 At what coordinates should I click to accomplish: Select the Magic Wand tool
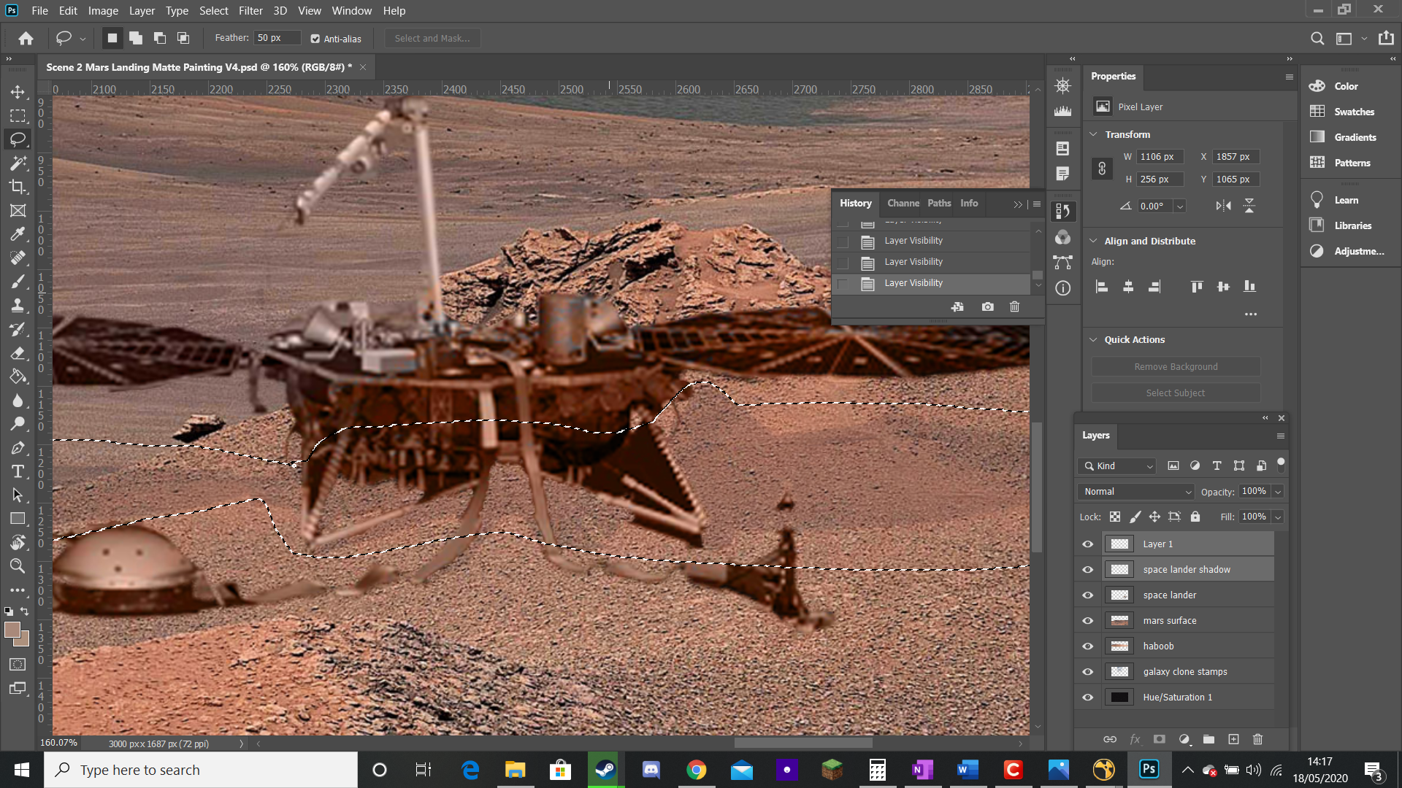coord(18,163)
